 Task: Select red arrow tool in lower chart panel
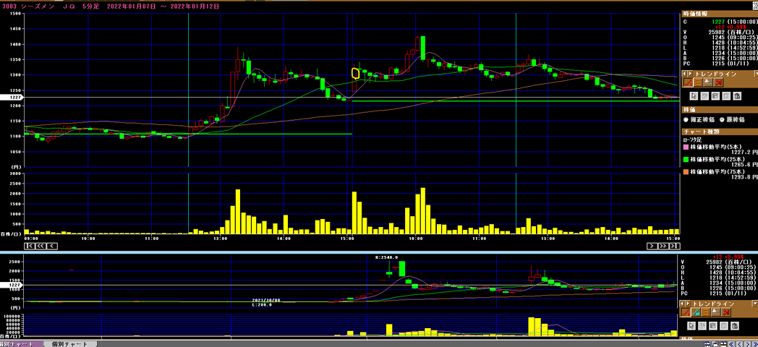(x=726, y=312)
